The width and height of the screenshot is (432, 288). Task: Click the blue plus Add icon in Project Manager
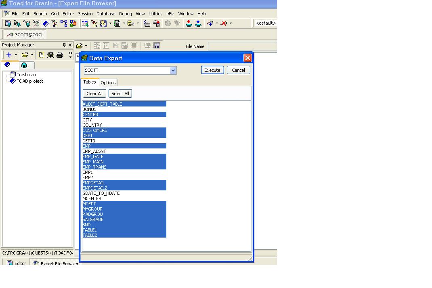coord(8,55)
